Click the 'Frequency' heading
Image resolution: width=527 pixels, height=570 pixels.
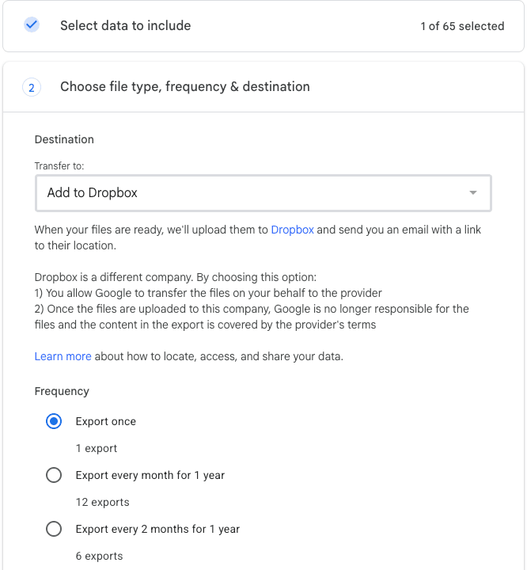(62, 391)
